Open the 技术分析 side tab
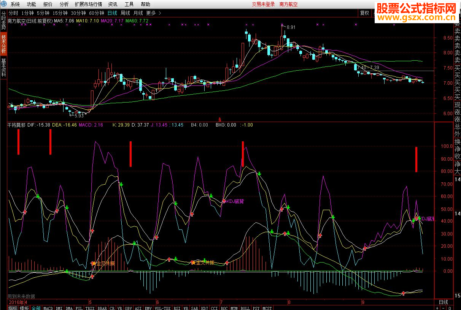 [3, 44]
